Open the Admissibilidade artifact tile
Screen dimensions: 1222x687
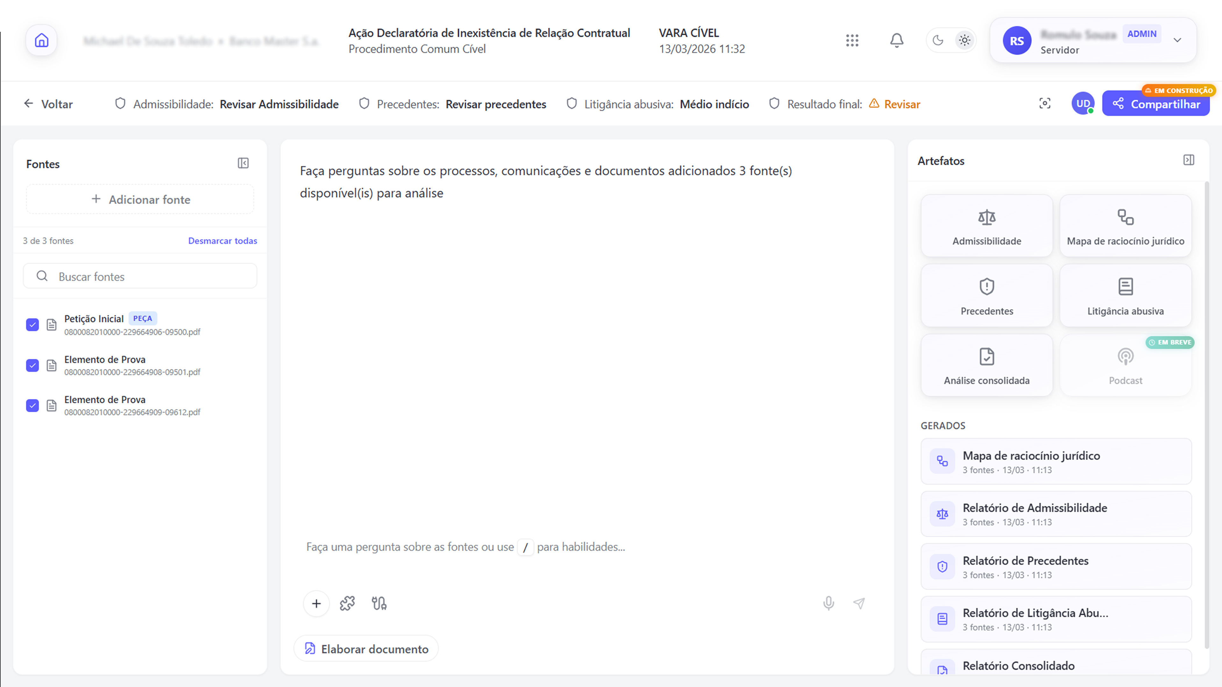(987, 226)
